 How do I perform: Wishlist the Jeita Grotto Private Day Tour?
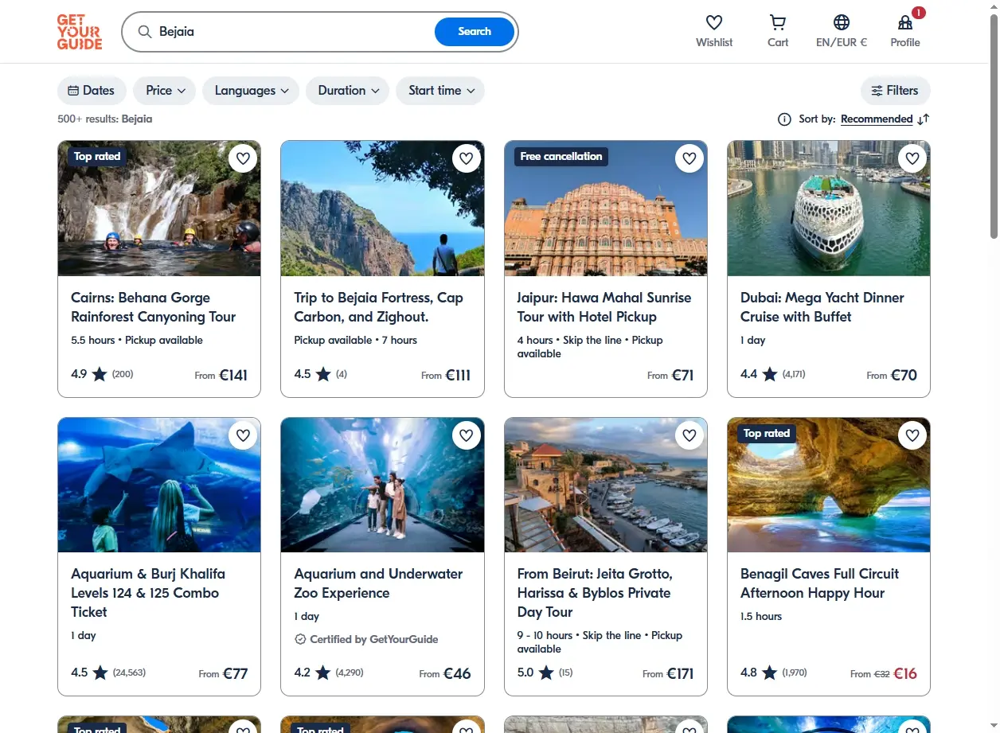point(689,435)
